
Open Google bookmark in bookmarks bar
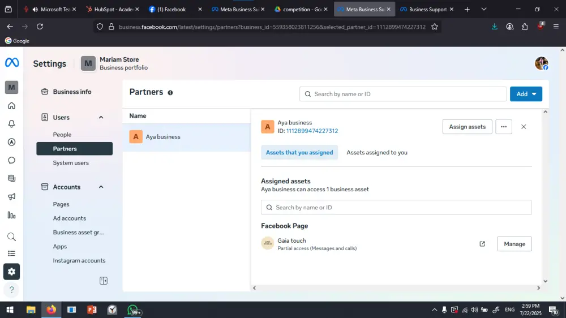click(17, 41)
